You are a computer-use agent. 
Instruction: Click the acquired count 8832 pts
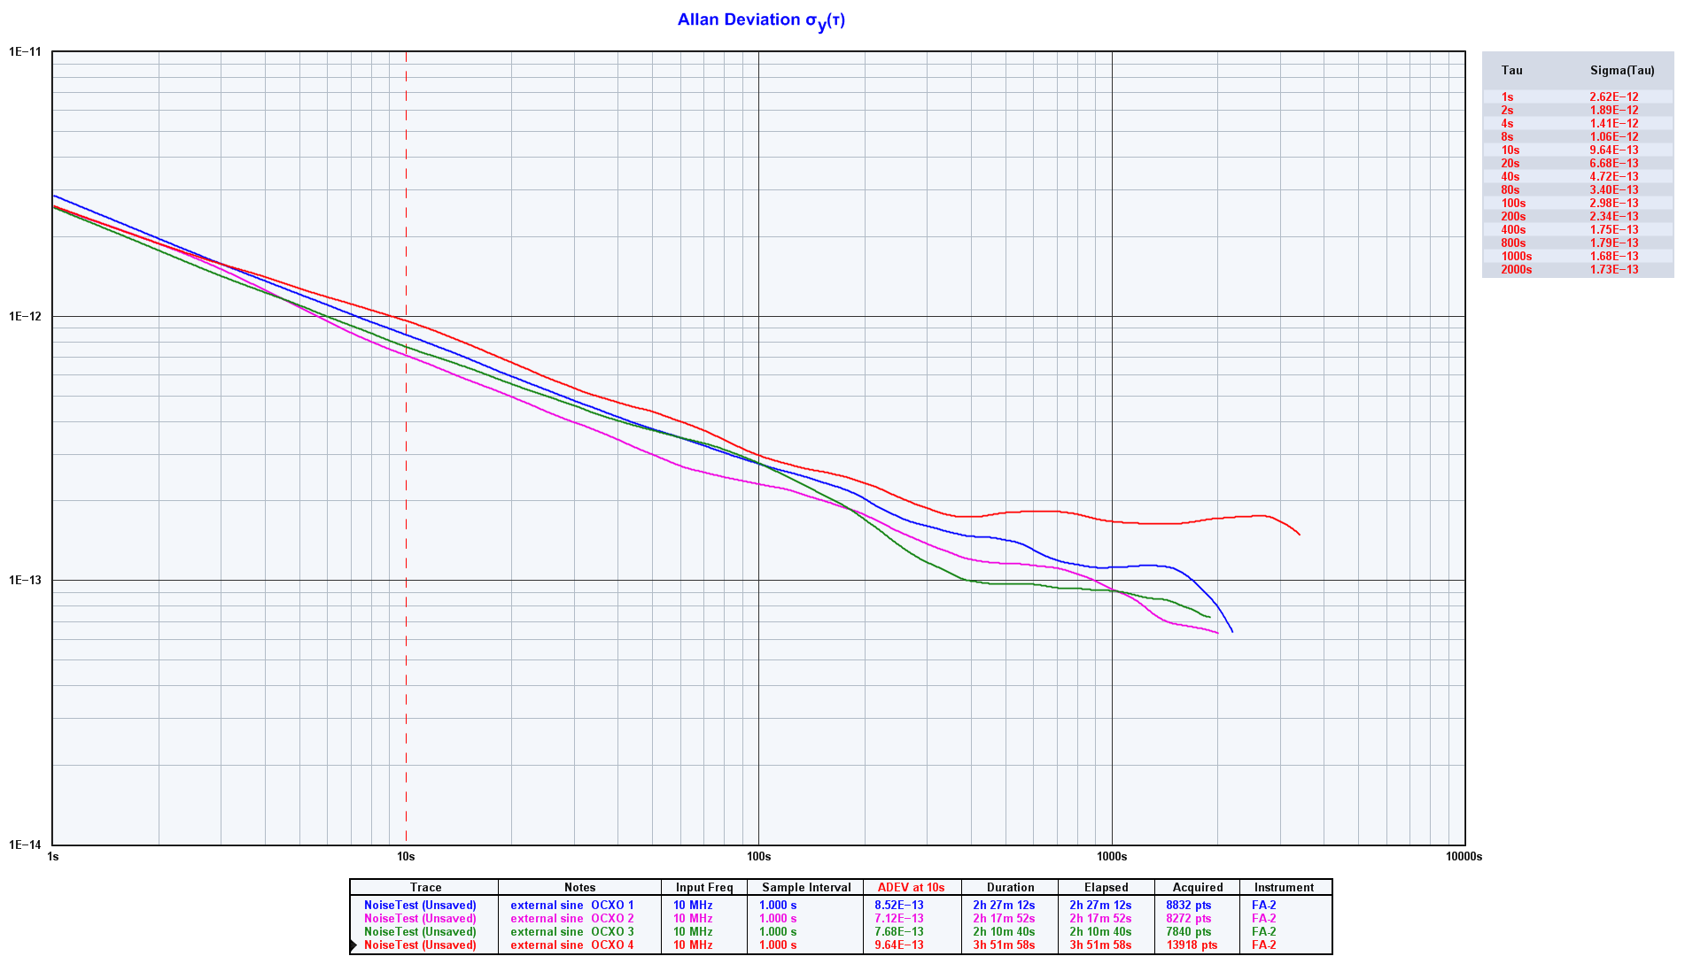tap(1189, 906)
